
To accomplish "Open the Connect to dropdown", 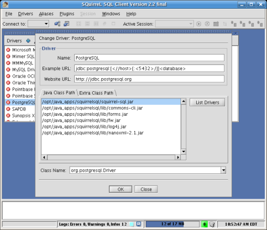I will coord(38,24).
